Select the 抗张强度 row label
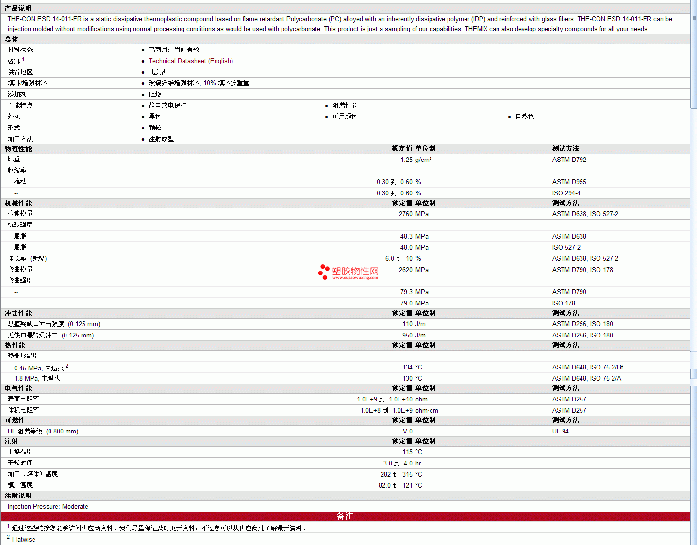The image size is (697, 545). 20,224
